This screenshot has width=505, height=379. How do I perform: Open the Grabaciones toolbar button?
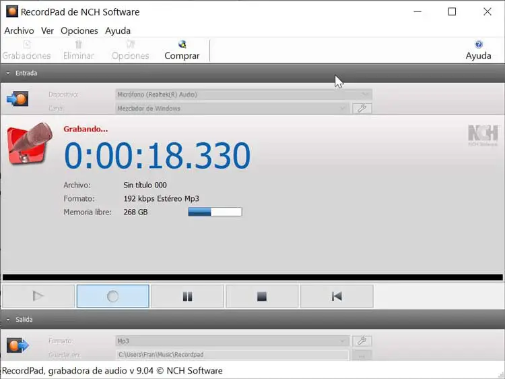point(27,51)
